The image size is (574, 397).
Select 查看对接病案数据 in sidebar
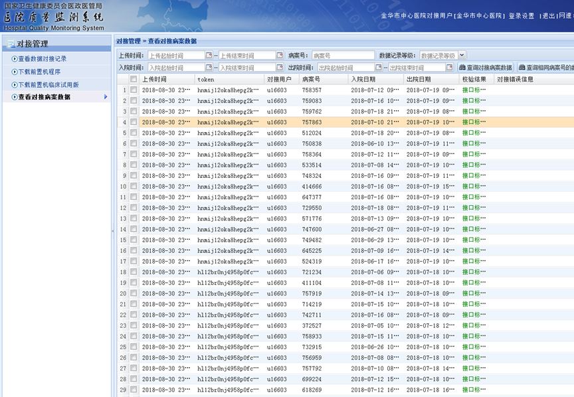coord(45,97)
